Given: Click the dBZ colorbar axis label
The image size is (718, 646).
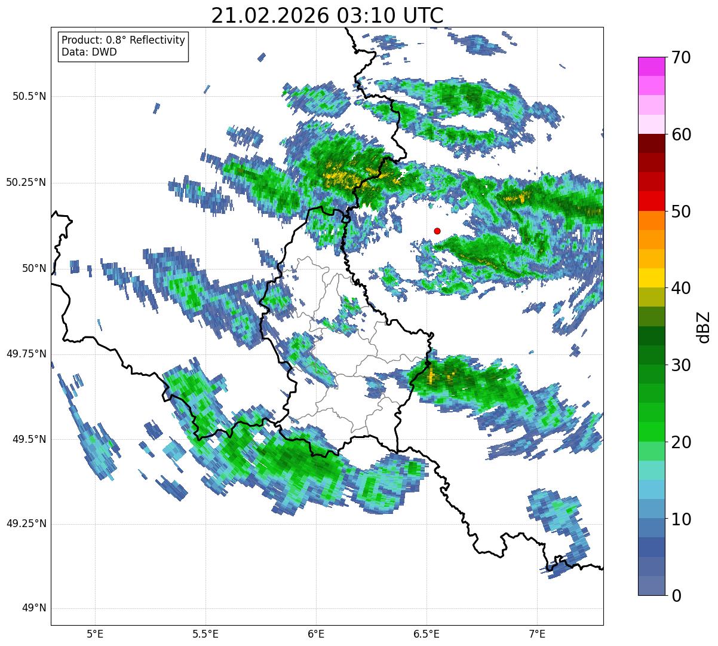Looking at the screenshot, I should [704, 326].
